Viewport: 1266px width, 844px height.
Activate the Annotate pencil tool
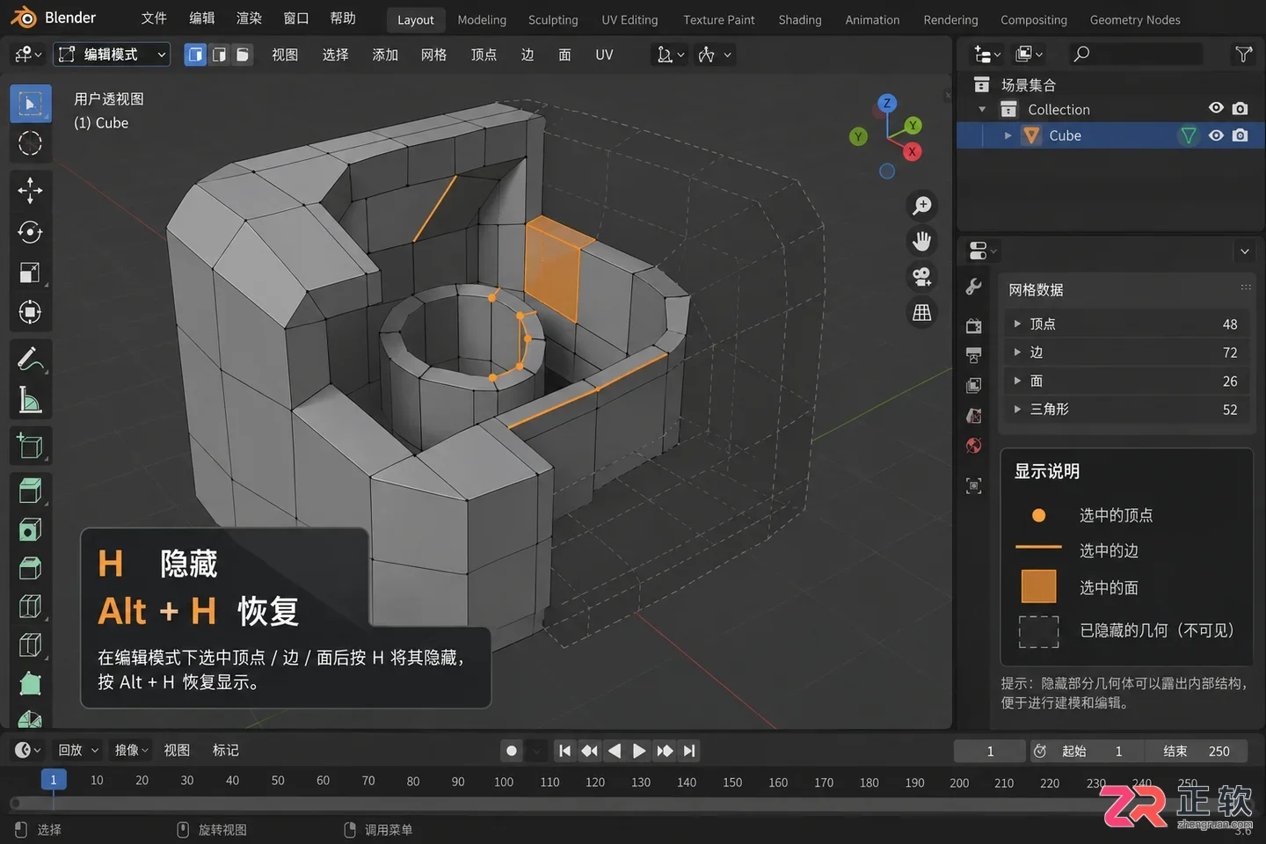(x=30, y=360)
